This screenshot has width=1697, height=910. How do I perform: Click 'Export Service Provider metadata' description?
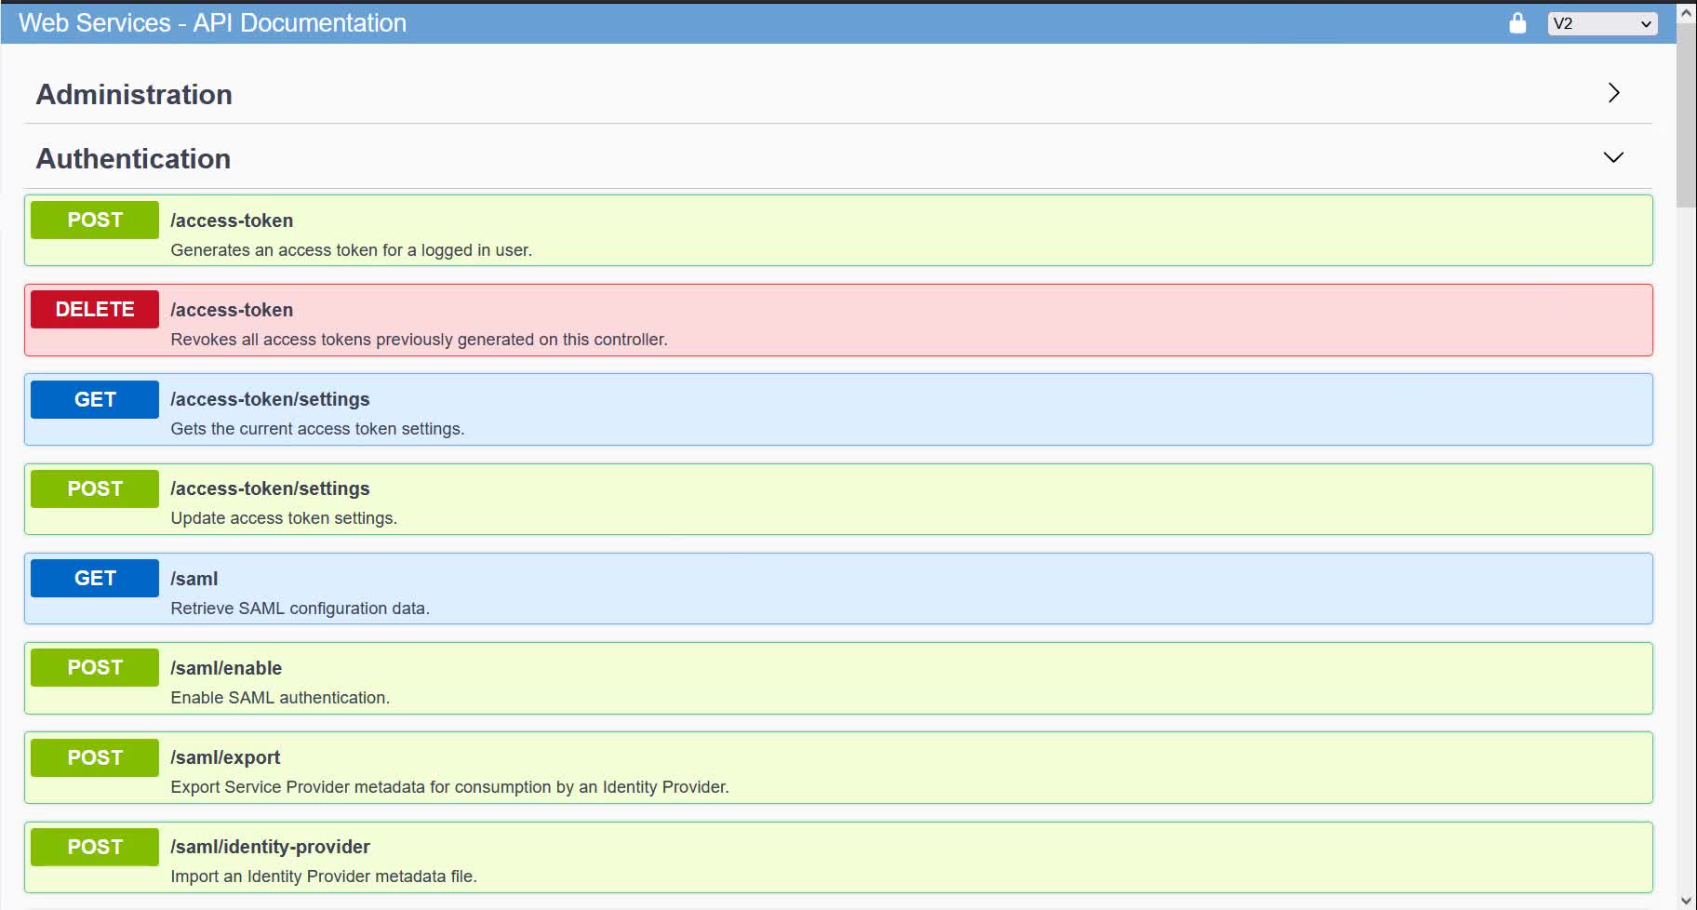(x=449, y=787)
